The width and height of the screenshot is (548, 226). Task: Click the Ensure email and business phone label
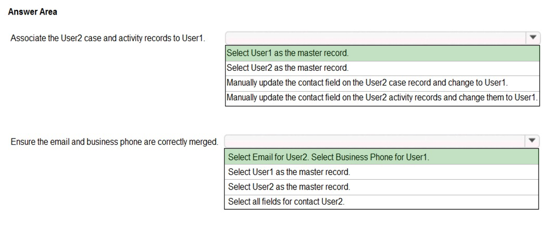tap(114, 142)
